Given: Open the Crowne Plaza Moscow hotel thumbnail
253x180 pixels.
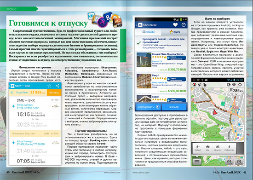Looking at the screenshot, I should point(144,60).
